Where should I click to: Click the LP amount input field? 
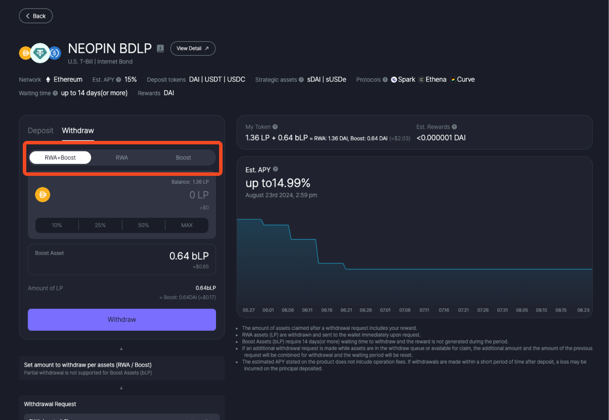(175, 195)
